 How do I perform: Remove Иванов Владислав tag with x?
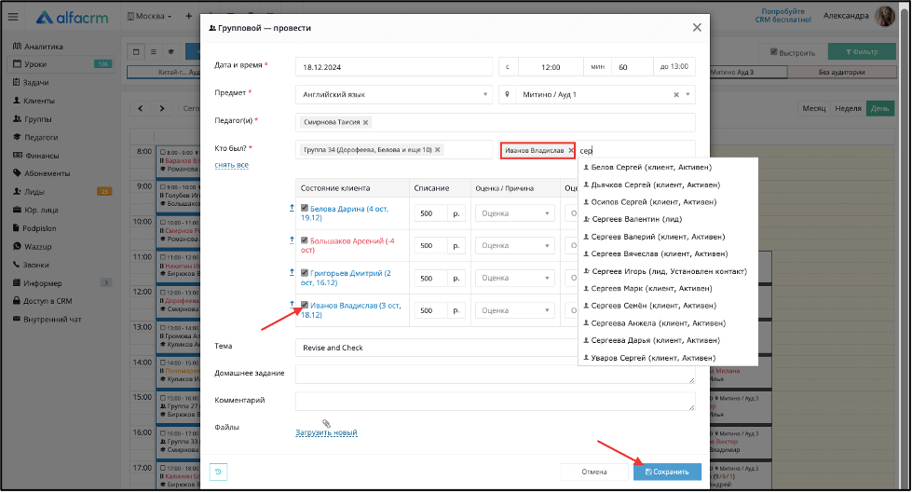tap(570, 150)
